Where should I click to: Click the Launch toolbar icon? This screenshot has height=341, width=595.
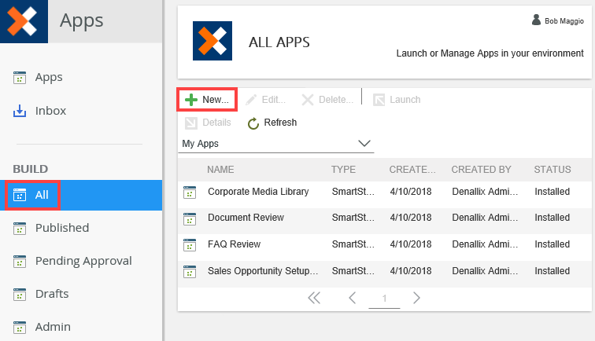tap(379, 100)
